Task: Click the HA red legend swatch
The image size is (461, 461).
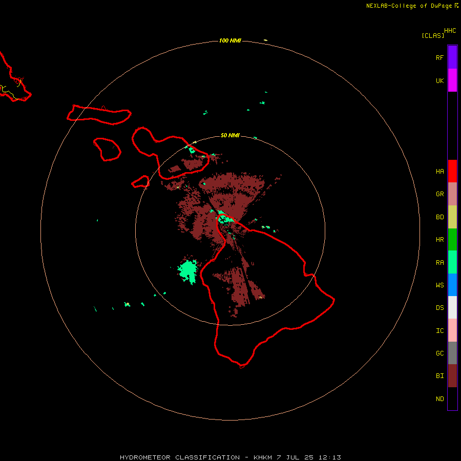Action: pyautogui.click(x=452, y=171)
